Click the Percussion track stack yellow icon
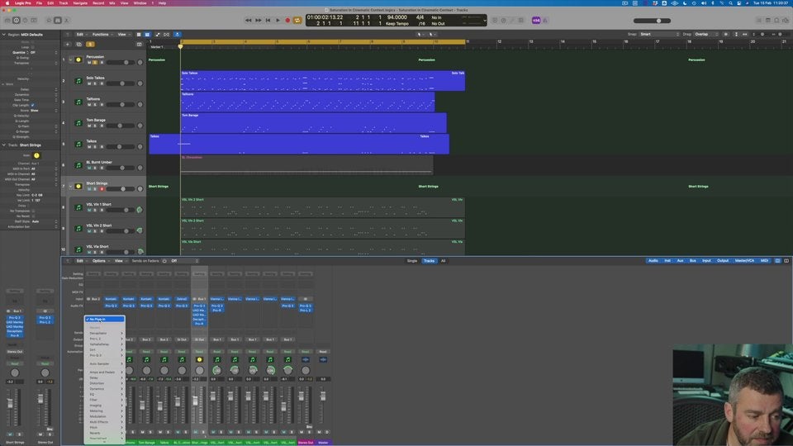This screenshot has width=793, height=446. pos(78,59)
